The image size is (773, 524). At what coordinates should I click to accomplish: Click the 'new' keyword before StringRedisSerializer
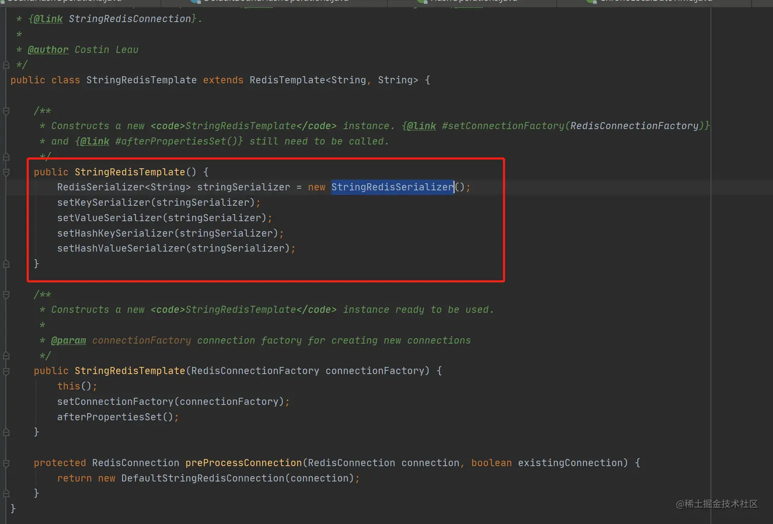[x=316, y=187]
